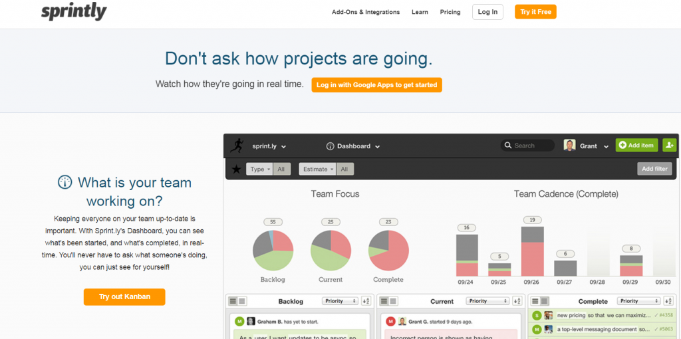This screenshot has height=339, width=681.
Task: Click green M badge on messaging document item
Action: point(537,330)
